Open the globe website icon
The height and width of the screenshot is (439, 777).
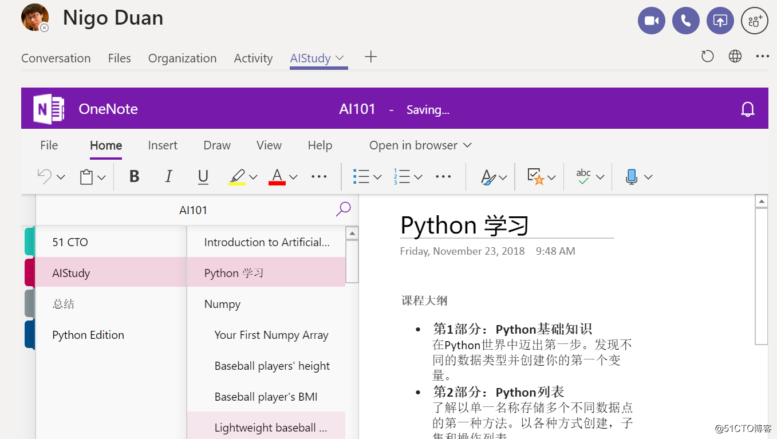click(735, 56)
